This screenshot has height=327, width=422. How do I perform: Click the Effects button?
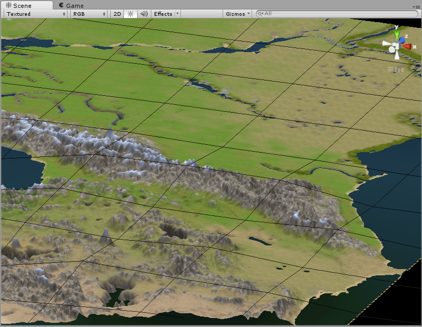pos(164,14)
